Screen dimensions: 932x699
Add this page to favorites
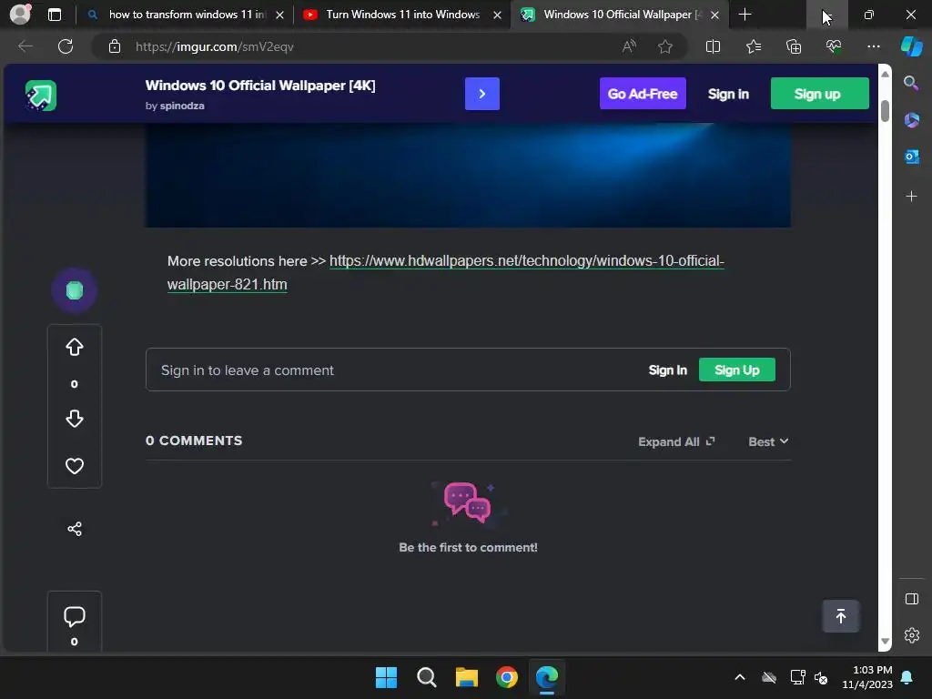pos(665,46)
